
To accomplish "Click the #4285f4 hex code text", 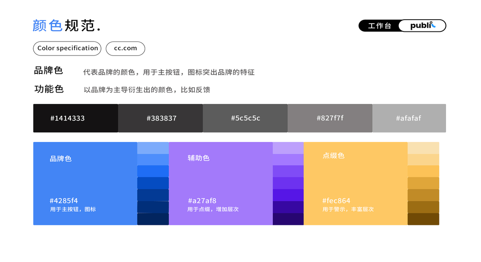I will point(64,201).
